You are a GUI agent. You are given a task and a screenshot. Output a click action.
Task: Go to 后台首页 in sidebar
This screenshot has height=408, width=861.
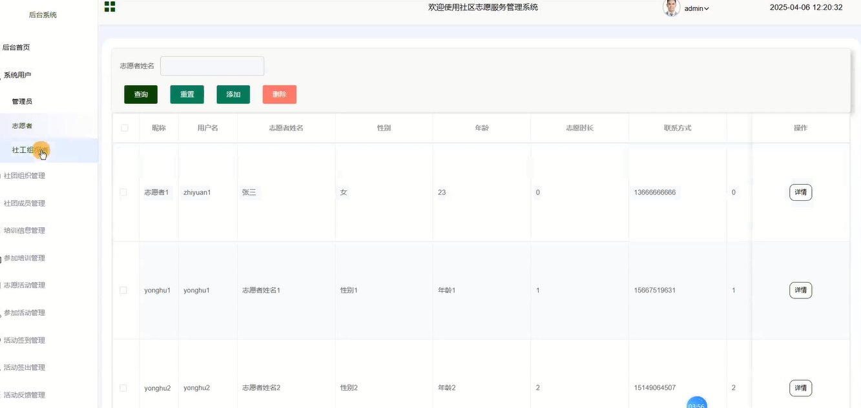tap(16, 47)
